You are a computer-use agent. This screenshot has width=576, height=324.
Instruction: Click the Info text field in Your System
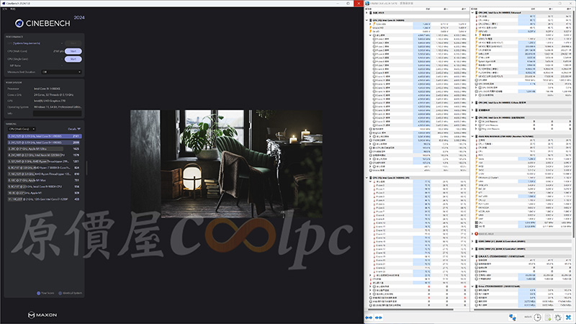tap(58, 114)
